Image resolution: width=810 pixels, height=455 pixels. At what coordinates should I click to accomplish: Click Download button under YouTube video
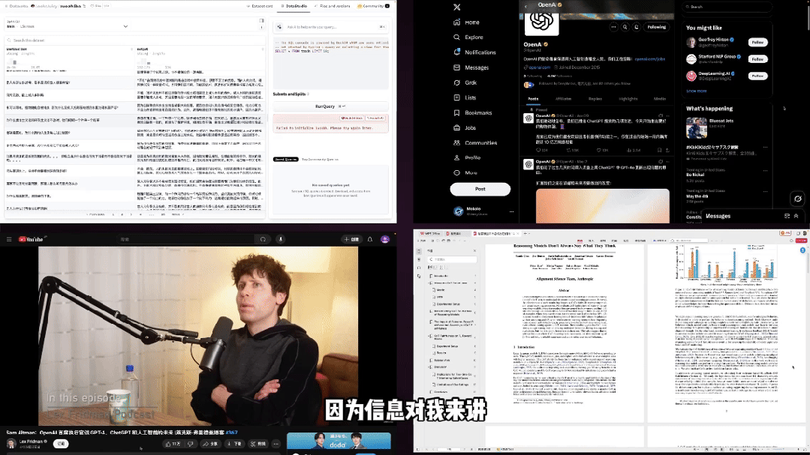pyautogui.click(x=234, y=444)
